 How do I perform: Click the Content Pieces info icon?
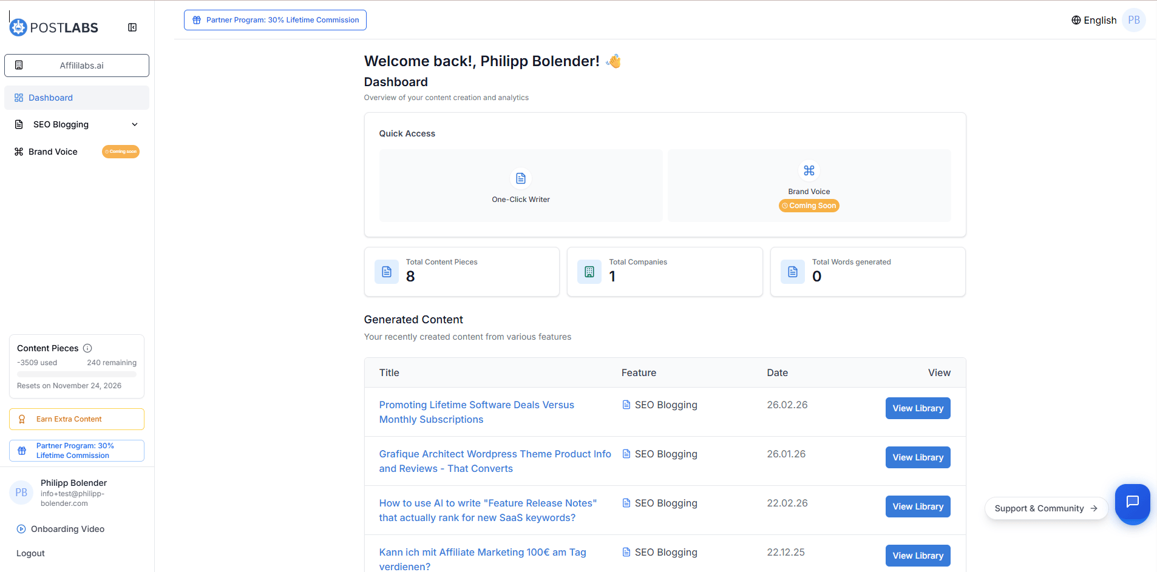[x=87, y=348]
